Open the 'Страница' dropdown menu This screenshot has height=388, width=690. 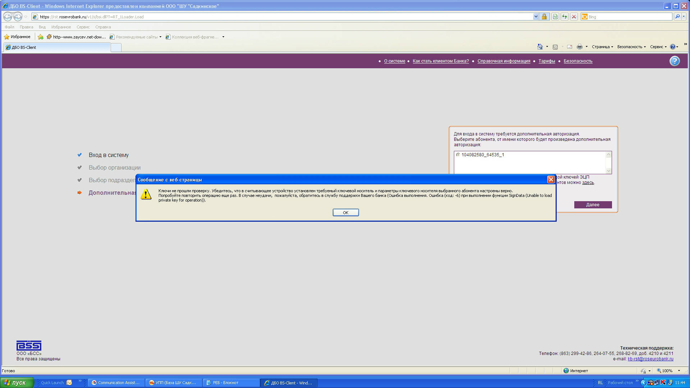(602, 47)
